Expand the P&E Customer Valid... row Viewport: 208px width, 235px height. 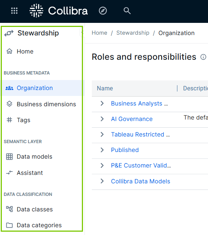pos(102,165)
